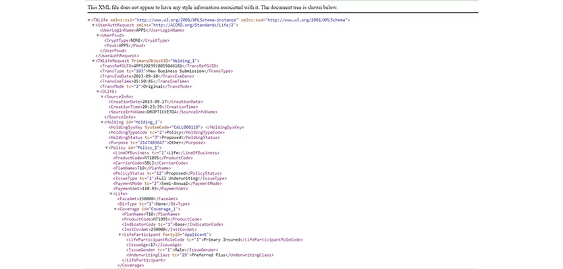Viewport: 563px width, 269px height.
Task: Click the InitCovAmt 250000 line
Action: pyautogui.click(x=159, y=229)
